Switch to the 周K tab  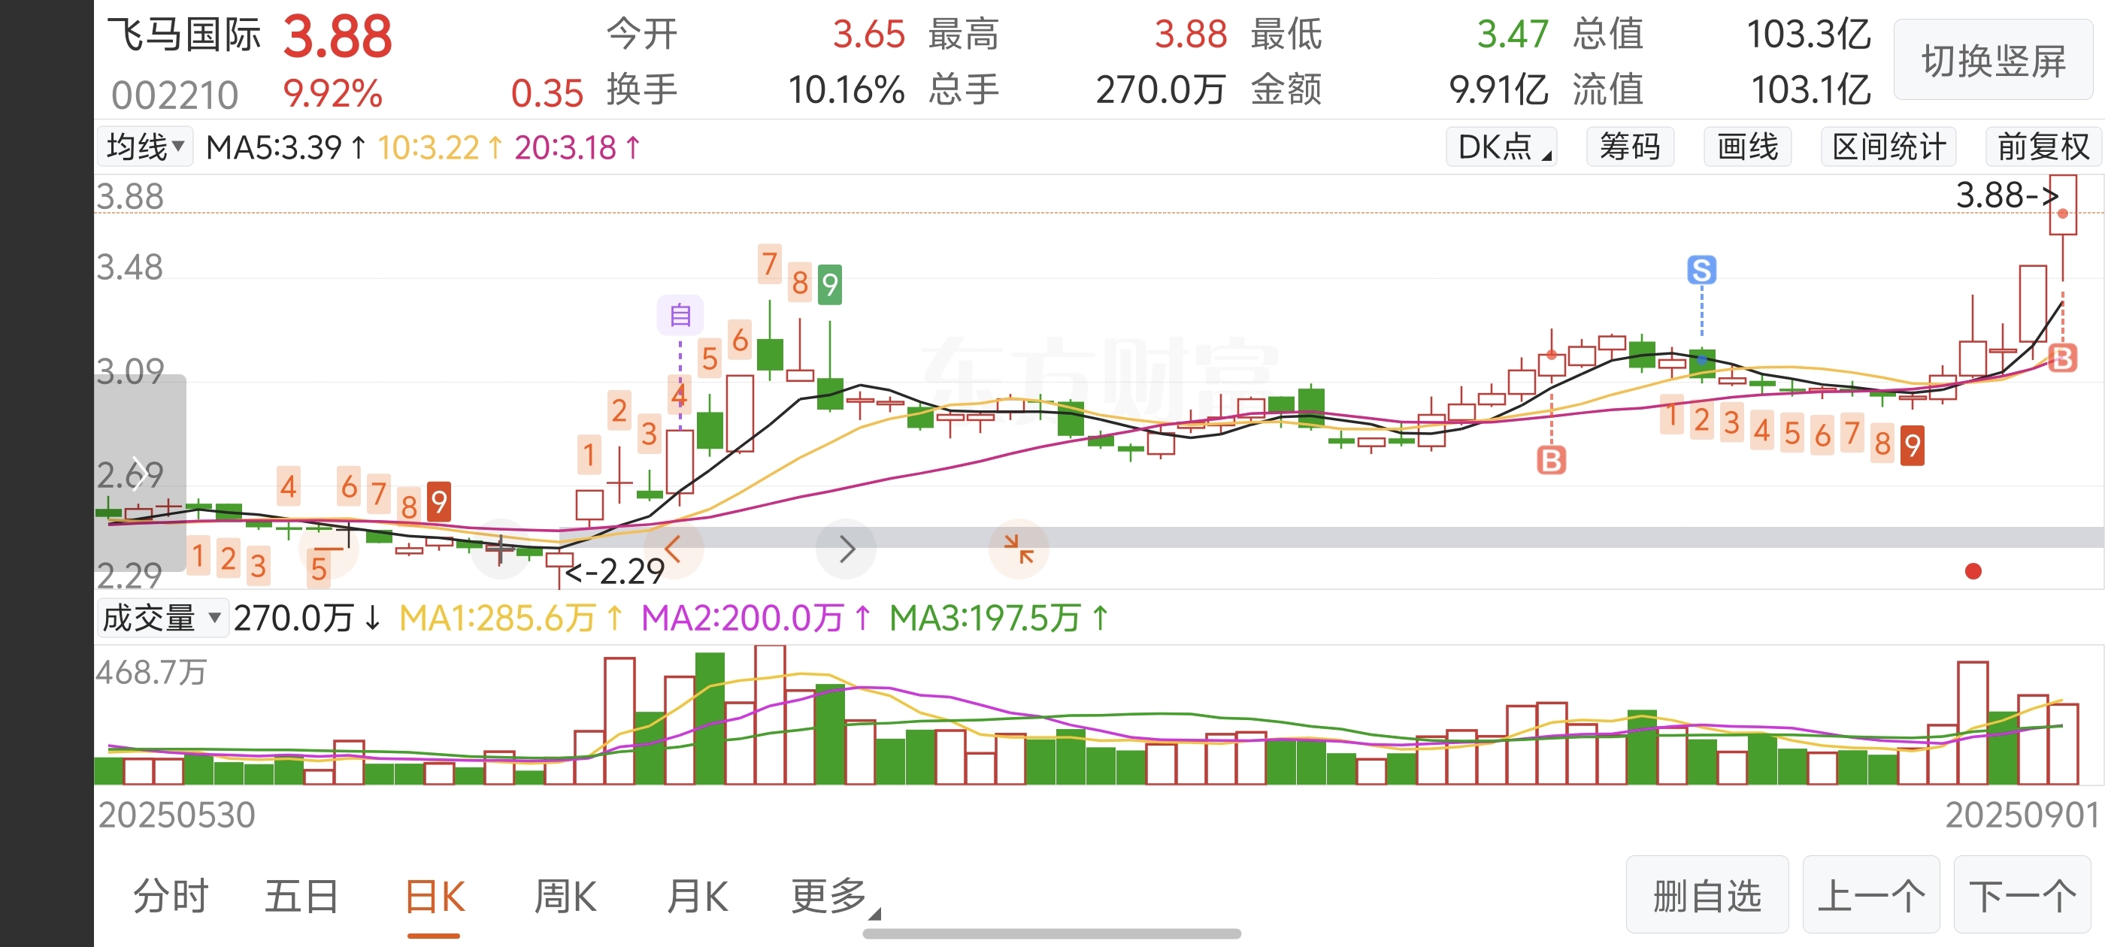click(x=565, y=897)
